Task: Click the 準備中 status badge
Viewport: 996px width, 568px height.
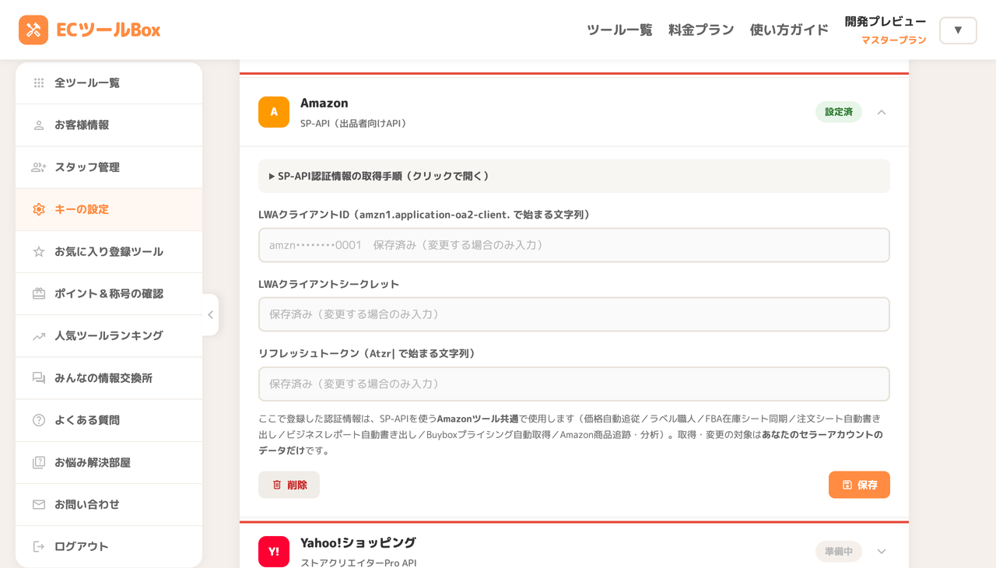Action: (x=839, y=552)
